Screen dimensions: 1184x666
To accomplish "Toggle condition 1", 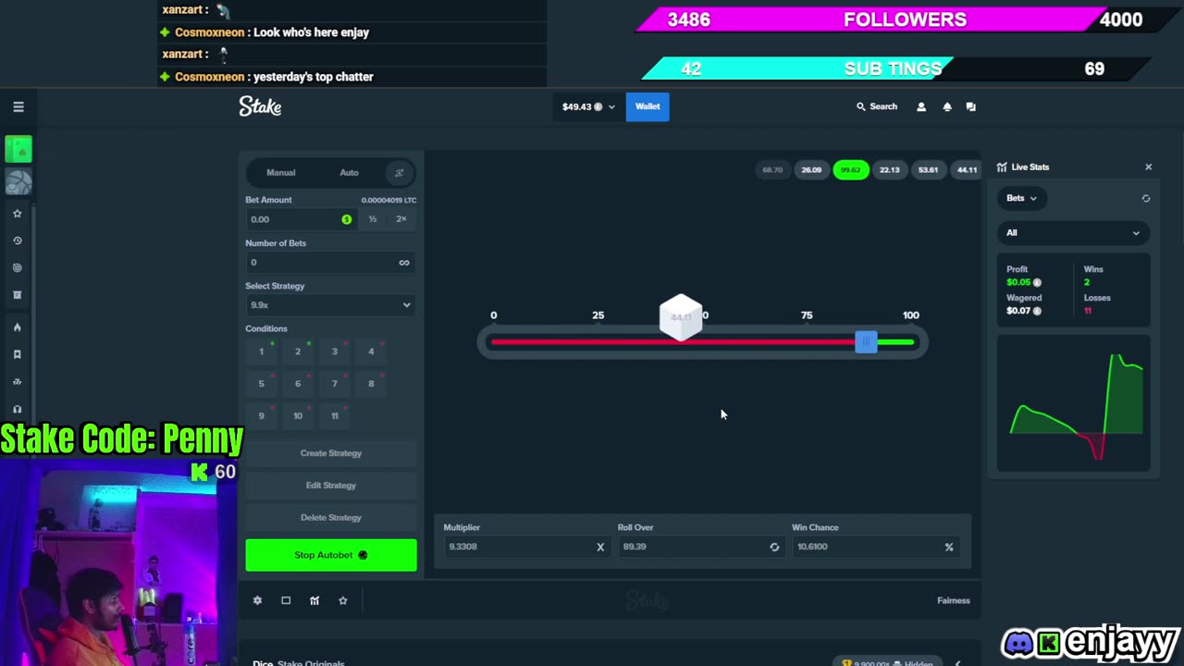I will coord(261,351).
